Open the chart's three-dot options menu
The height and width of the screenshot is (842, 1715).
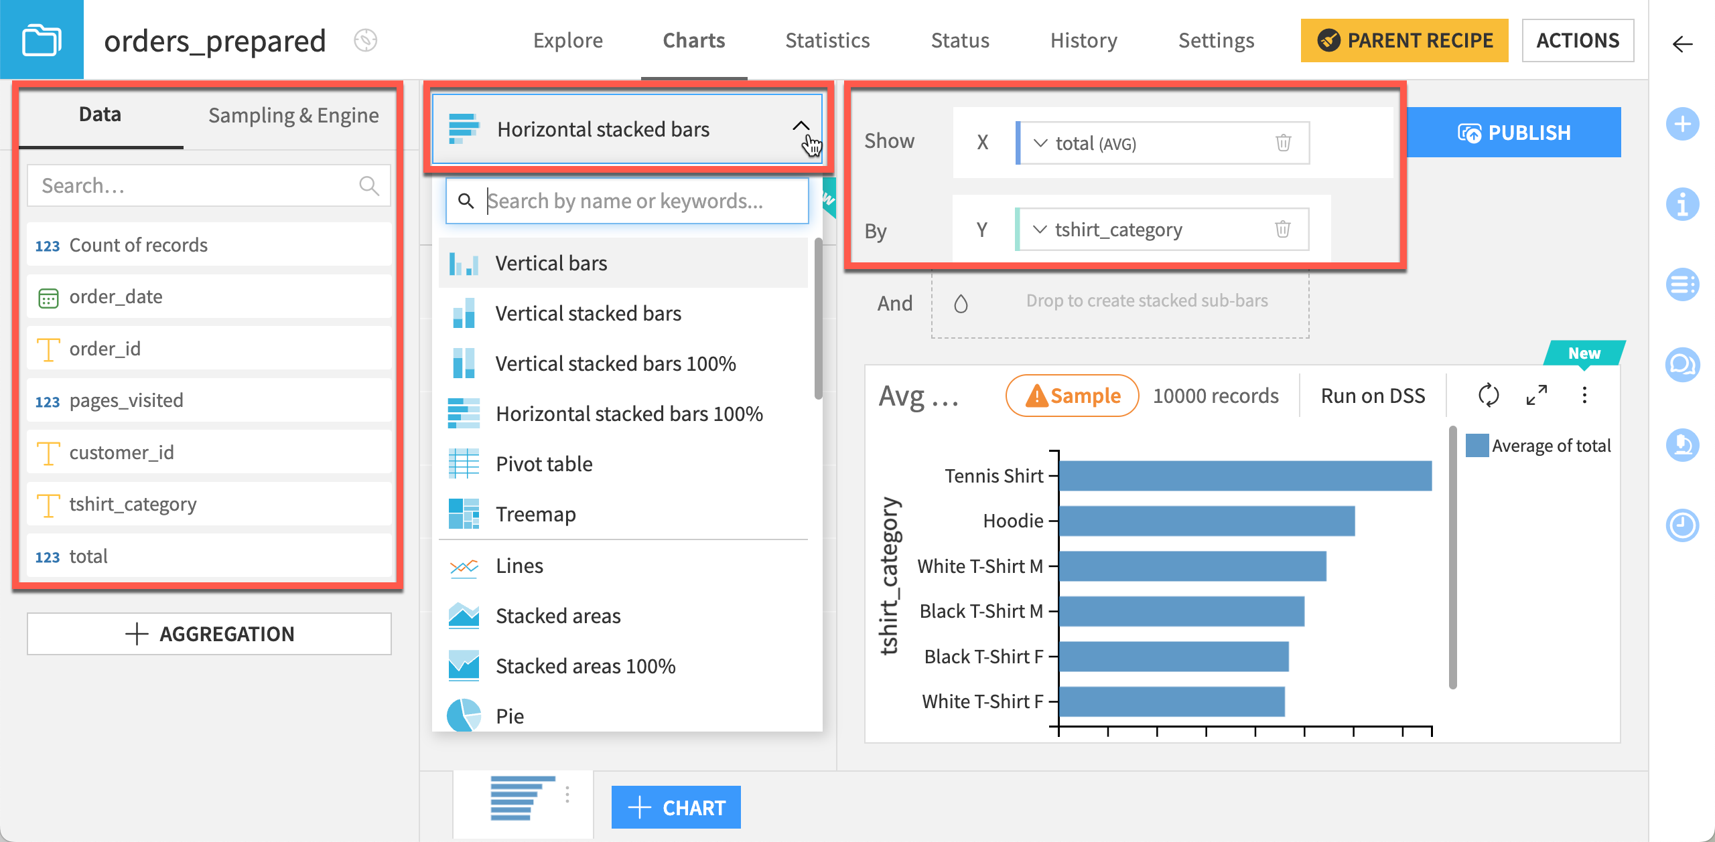pyautogui.click(x=1585, y=396)
